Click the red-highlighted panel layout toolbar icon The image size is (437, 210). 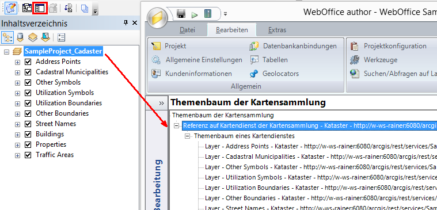(40, 9)
